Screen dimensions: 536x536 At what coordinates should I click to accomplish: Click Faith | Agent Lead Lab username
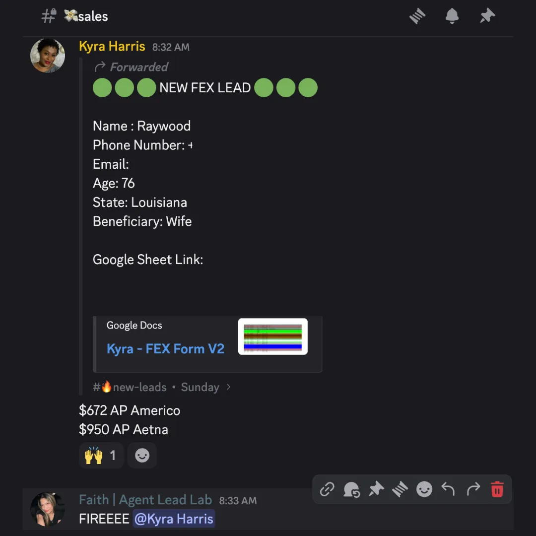[145, 500]
